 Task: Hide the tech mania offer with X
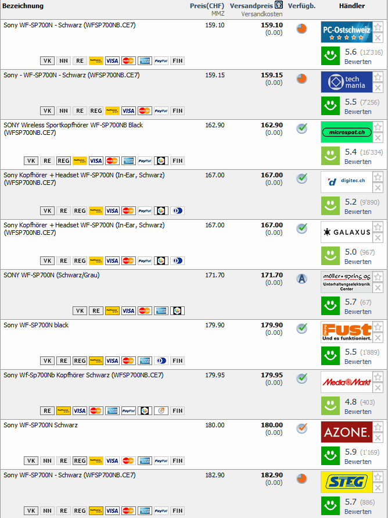pos(378,88)
